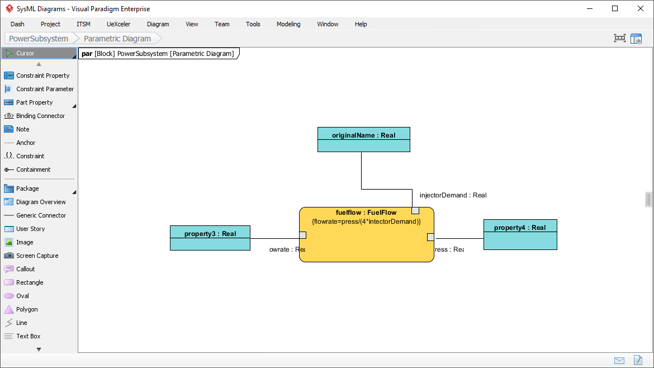Click the Parametric Diagram breadcrumb

[x=117, y=39]
